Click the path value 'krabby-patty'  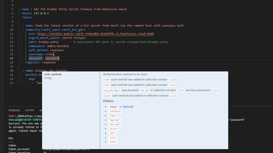click(49, 42)
